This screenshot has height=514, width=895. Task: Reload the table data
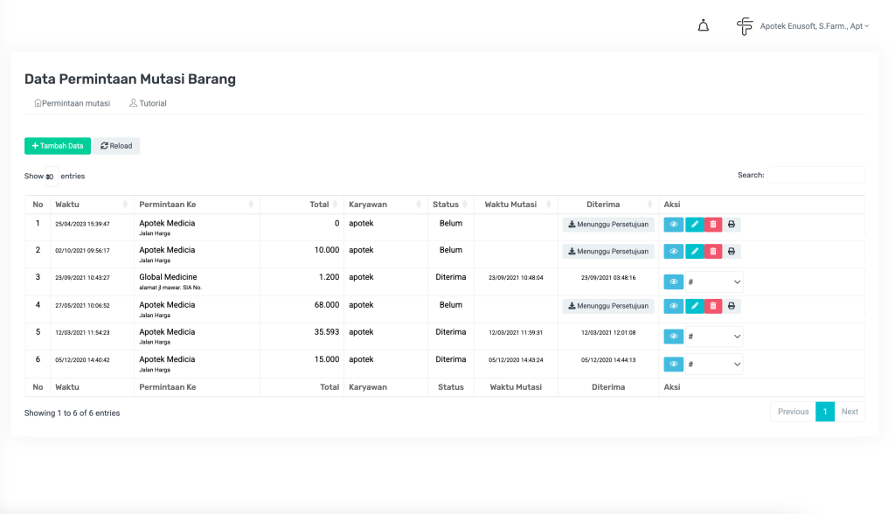(x=116, y=146)
